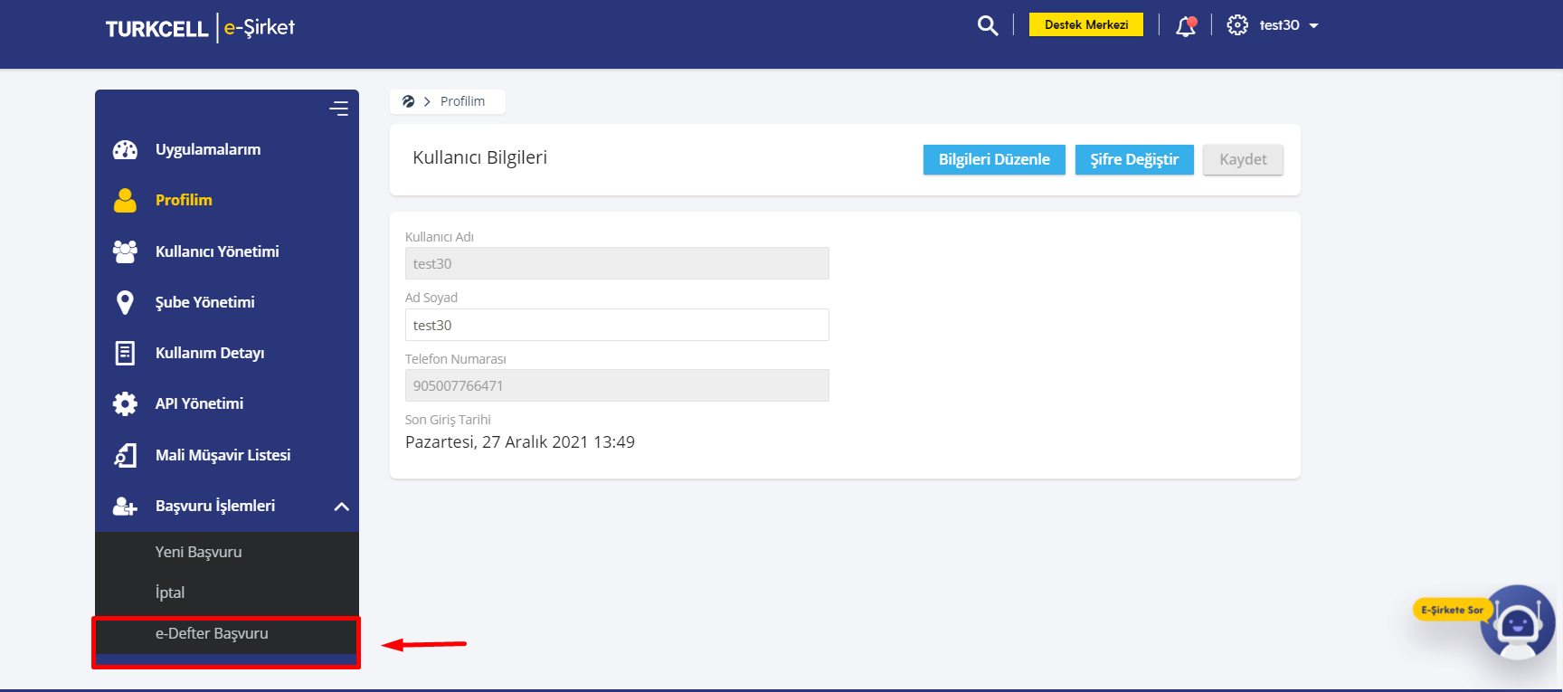The height and width of the screenshot is (692, 1563).
Task: Open Uygulamalarım menu item
Action: (208, 149)
